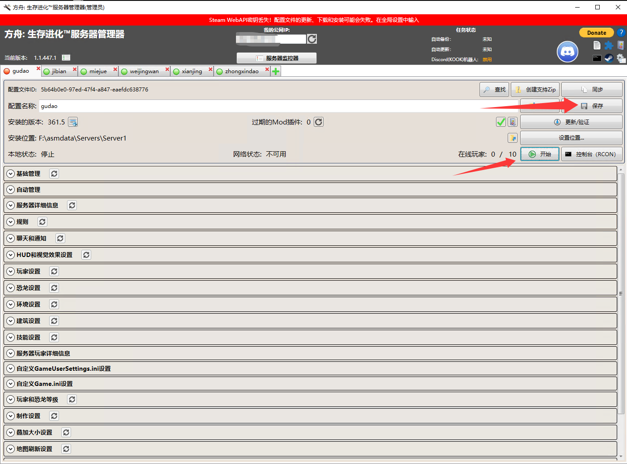Expand the 自定义Game.ini设置 section
Screen dimensions: 627x464
click(11, 384)
